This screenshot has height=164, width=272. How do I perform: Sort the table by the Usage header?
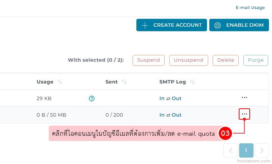(x=45, y=82)
